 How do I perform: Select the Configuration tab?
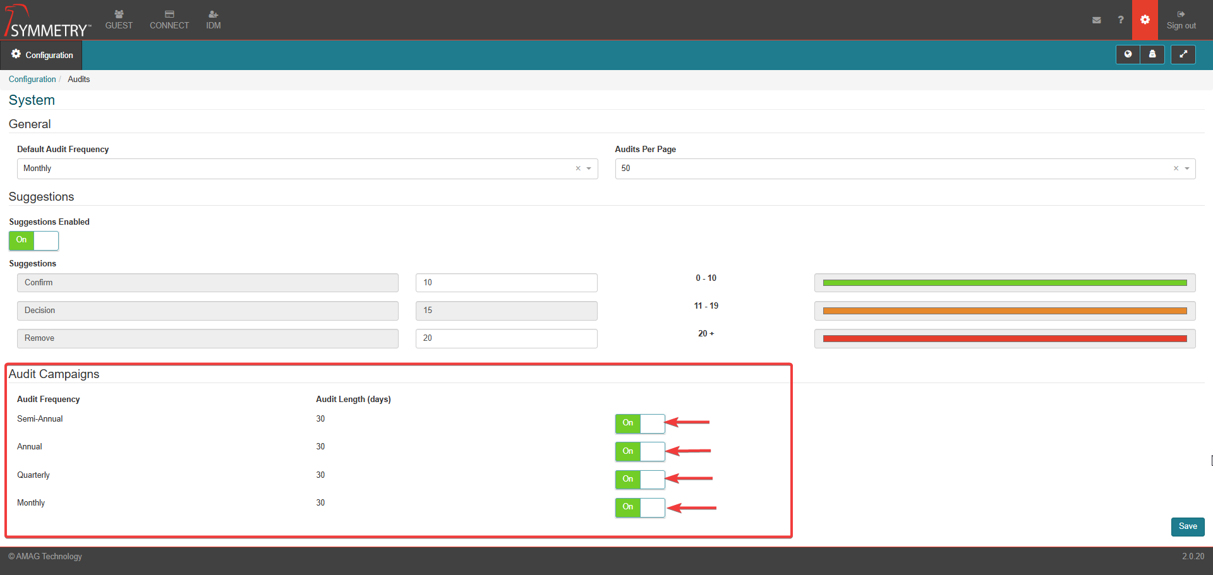tap(42, 55)
